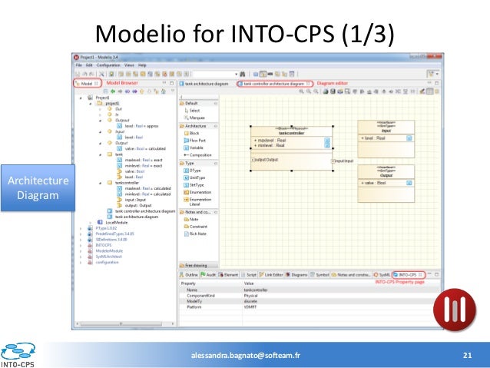Open the Views menu

(x=129, y=65)
